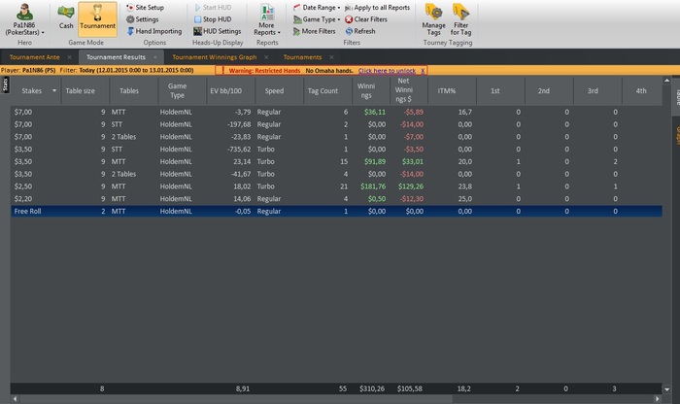
Task: Sort by the Table size column
Action: pos(81,91)
